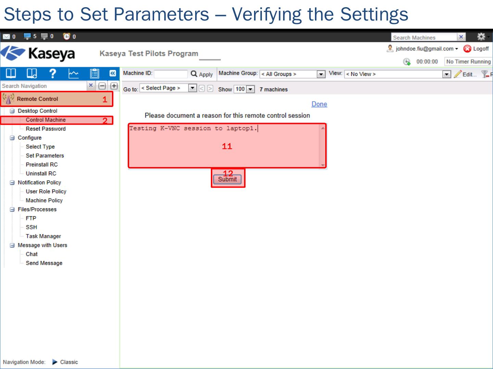Image resolution: width=493 pixels, height=369 pixels.
Task: Open the johndoe.fiu@gmail.com user menu
Action: tap(427, 49)
